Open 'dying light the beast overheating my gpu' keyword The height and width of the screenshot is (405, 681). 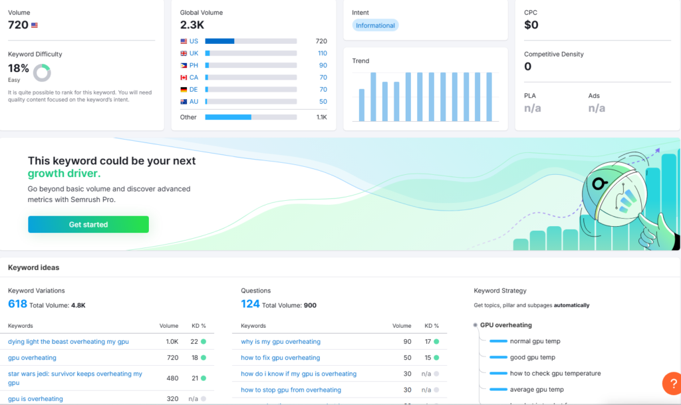[68, 342]
